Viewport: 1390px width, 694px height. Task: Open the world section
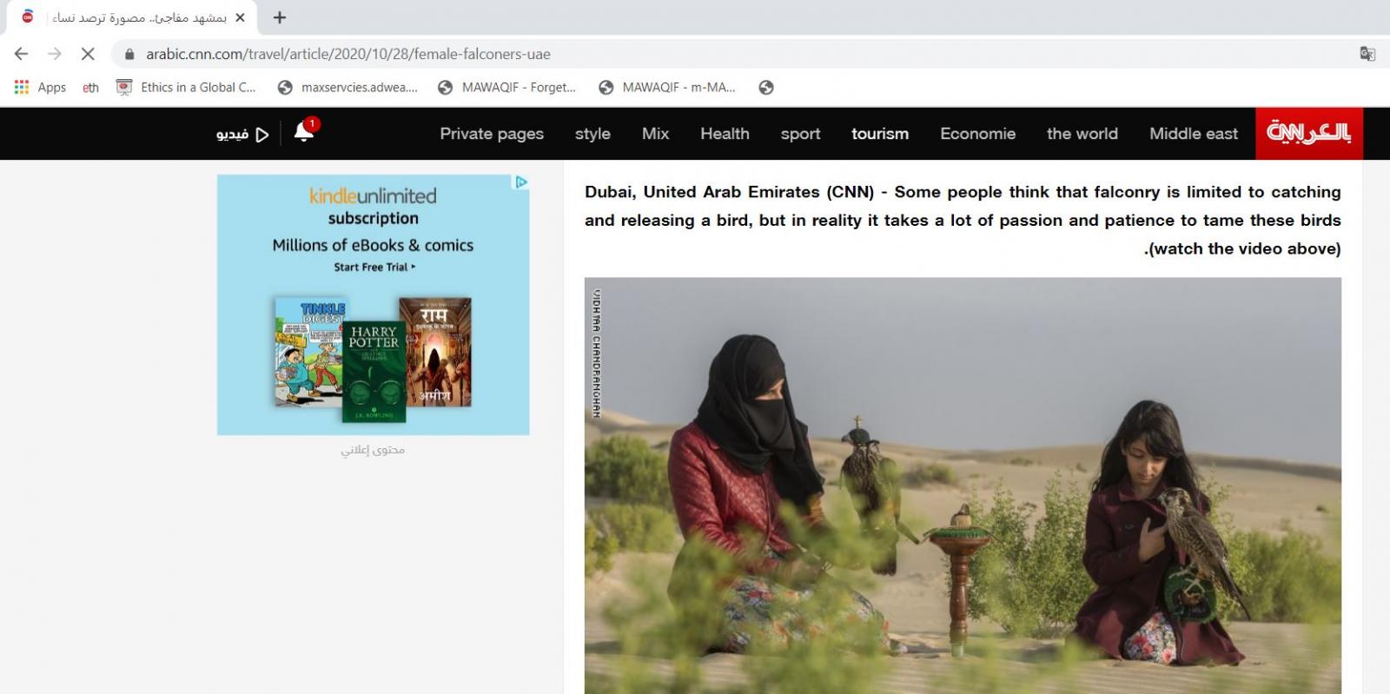pos(1082,134)
